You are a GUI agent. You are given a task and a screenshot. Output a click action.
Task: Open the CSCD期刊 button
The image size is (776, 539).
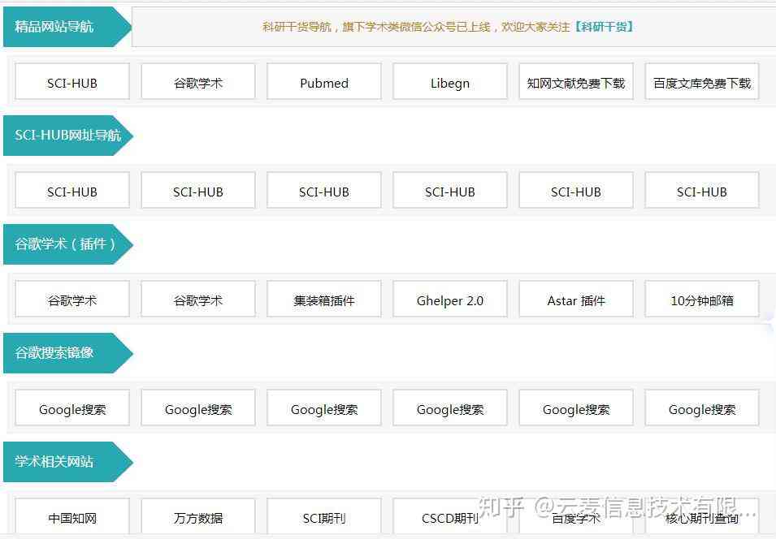click(450, 517)
